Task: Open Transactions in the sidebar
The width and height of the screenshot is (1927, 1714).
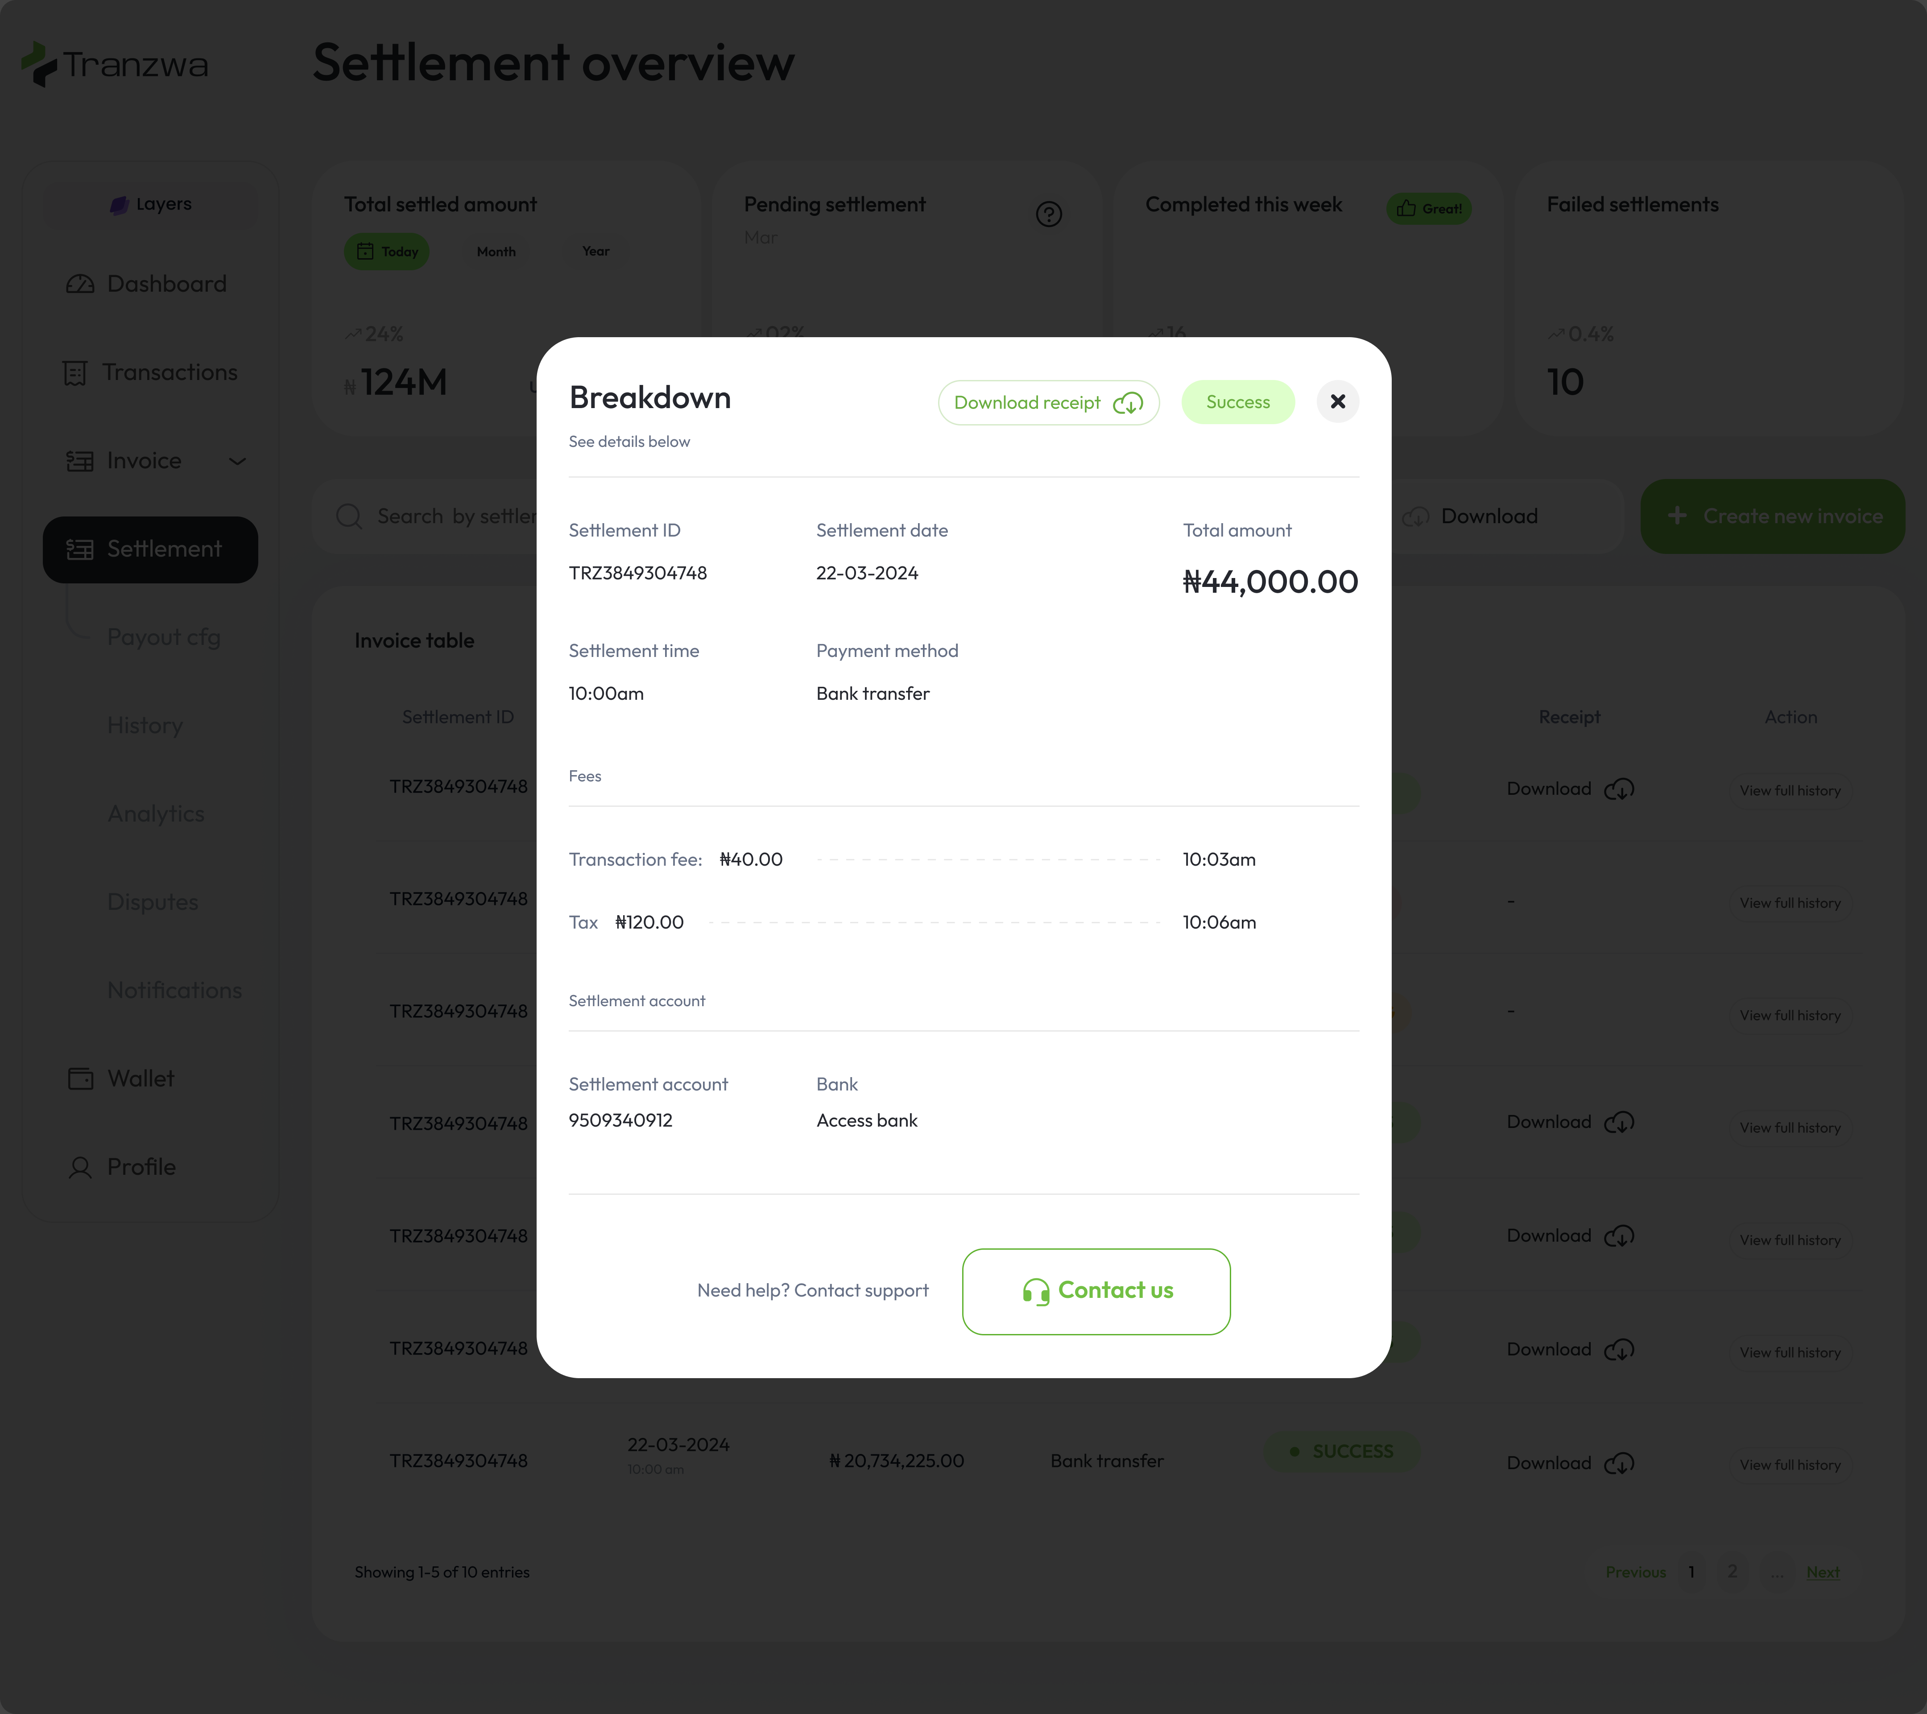Action: [151, 372]
